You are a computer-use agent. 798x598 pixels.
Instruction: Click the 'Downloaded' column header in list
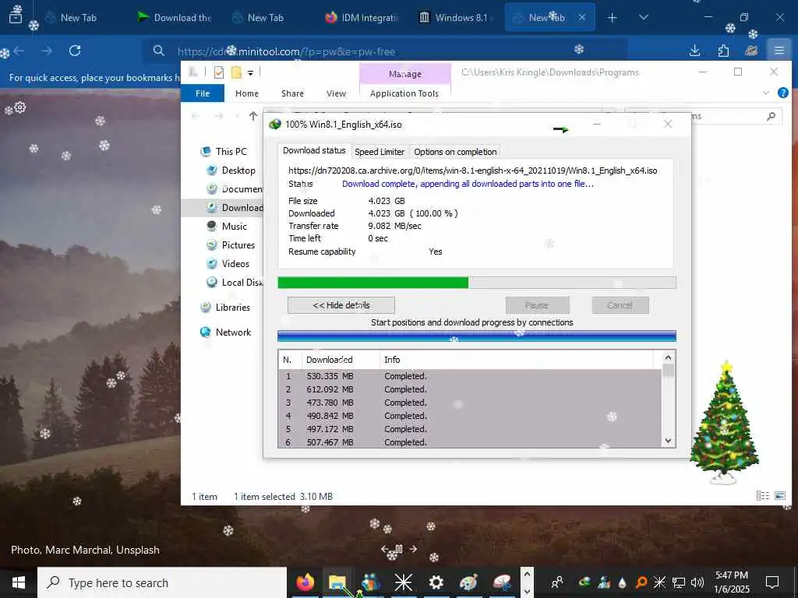tap(341, 360)
